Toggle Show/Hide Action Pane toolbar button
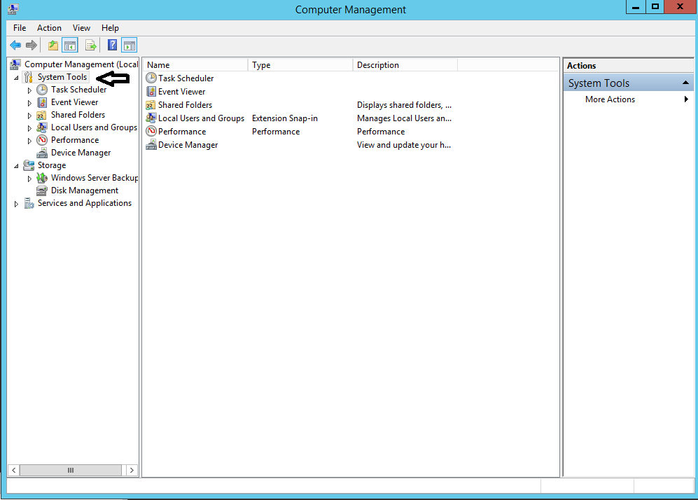This screenshot has width=698, height=500. (x=129, y=46)
